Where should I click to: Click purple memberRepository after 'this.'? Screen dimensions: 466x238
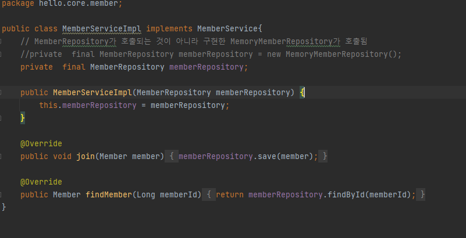(99, 105)
